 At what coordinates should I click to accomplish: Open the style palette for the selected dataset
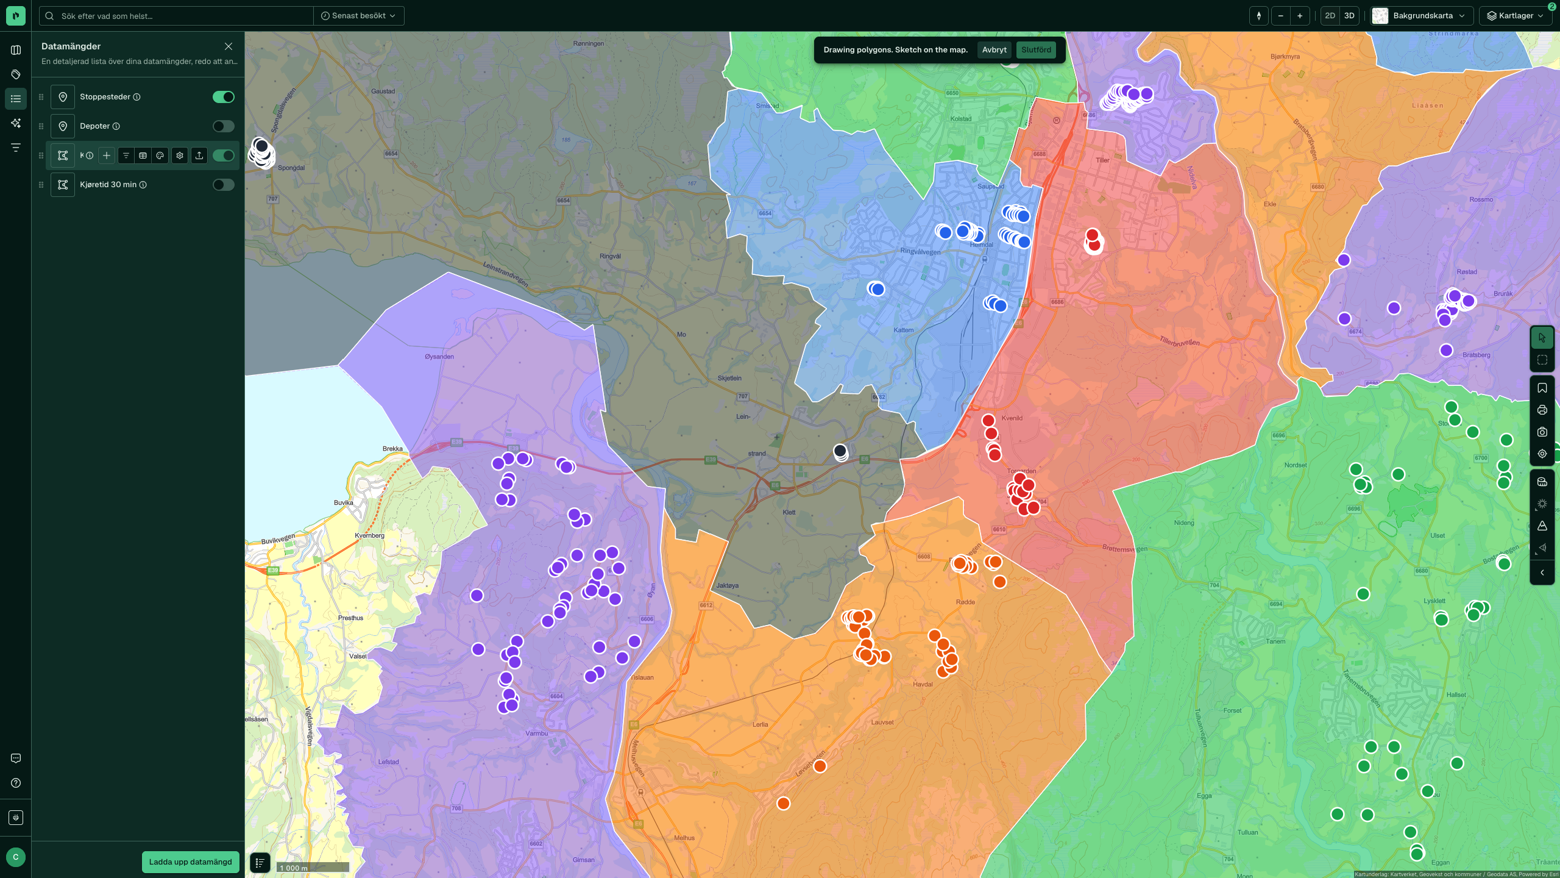(x=160, y=155)
